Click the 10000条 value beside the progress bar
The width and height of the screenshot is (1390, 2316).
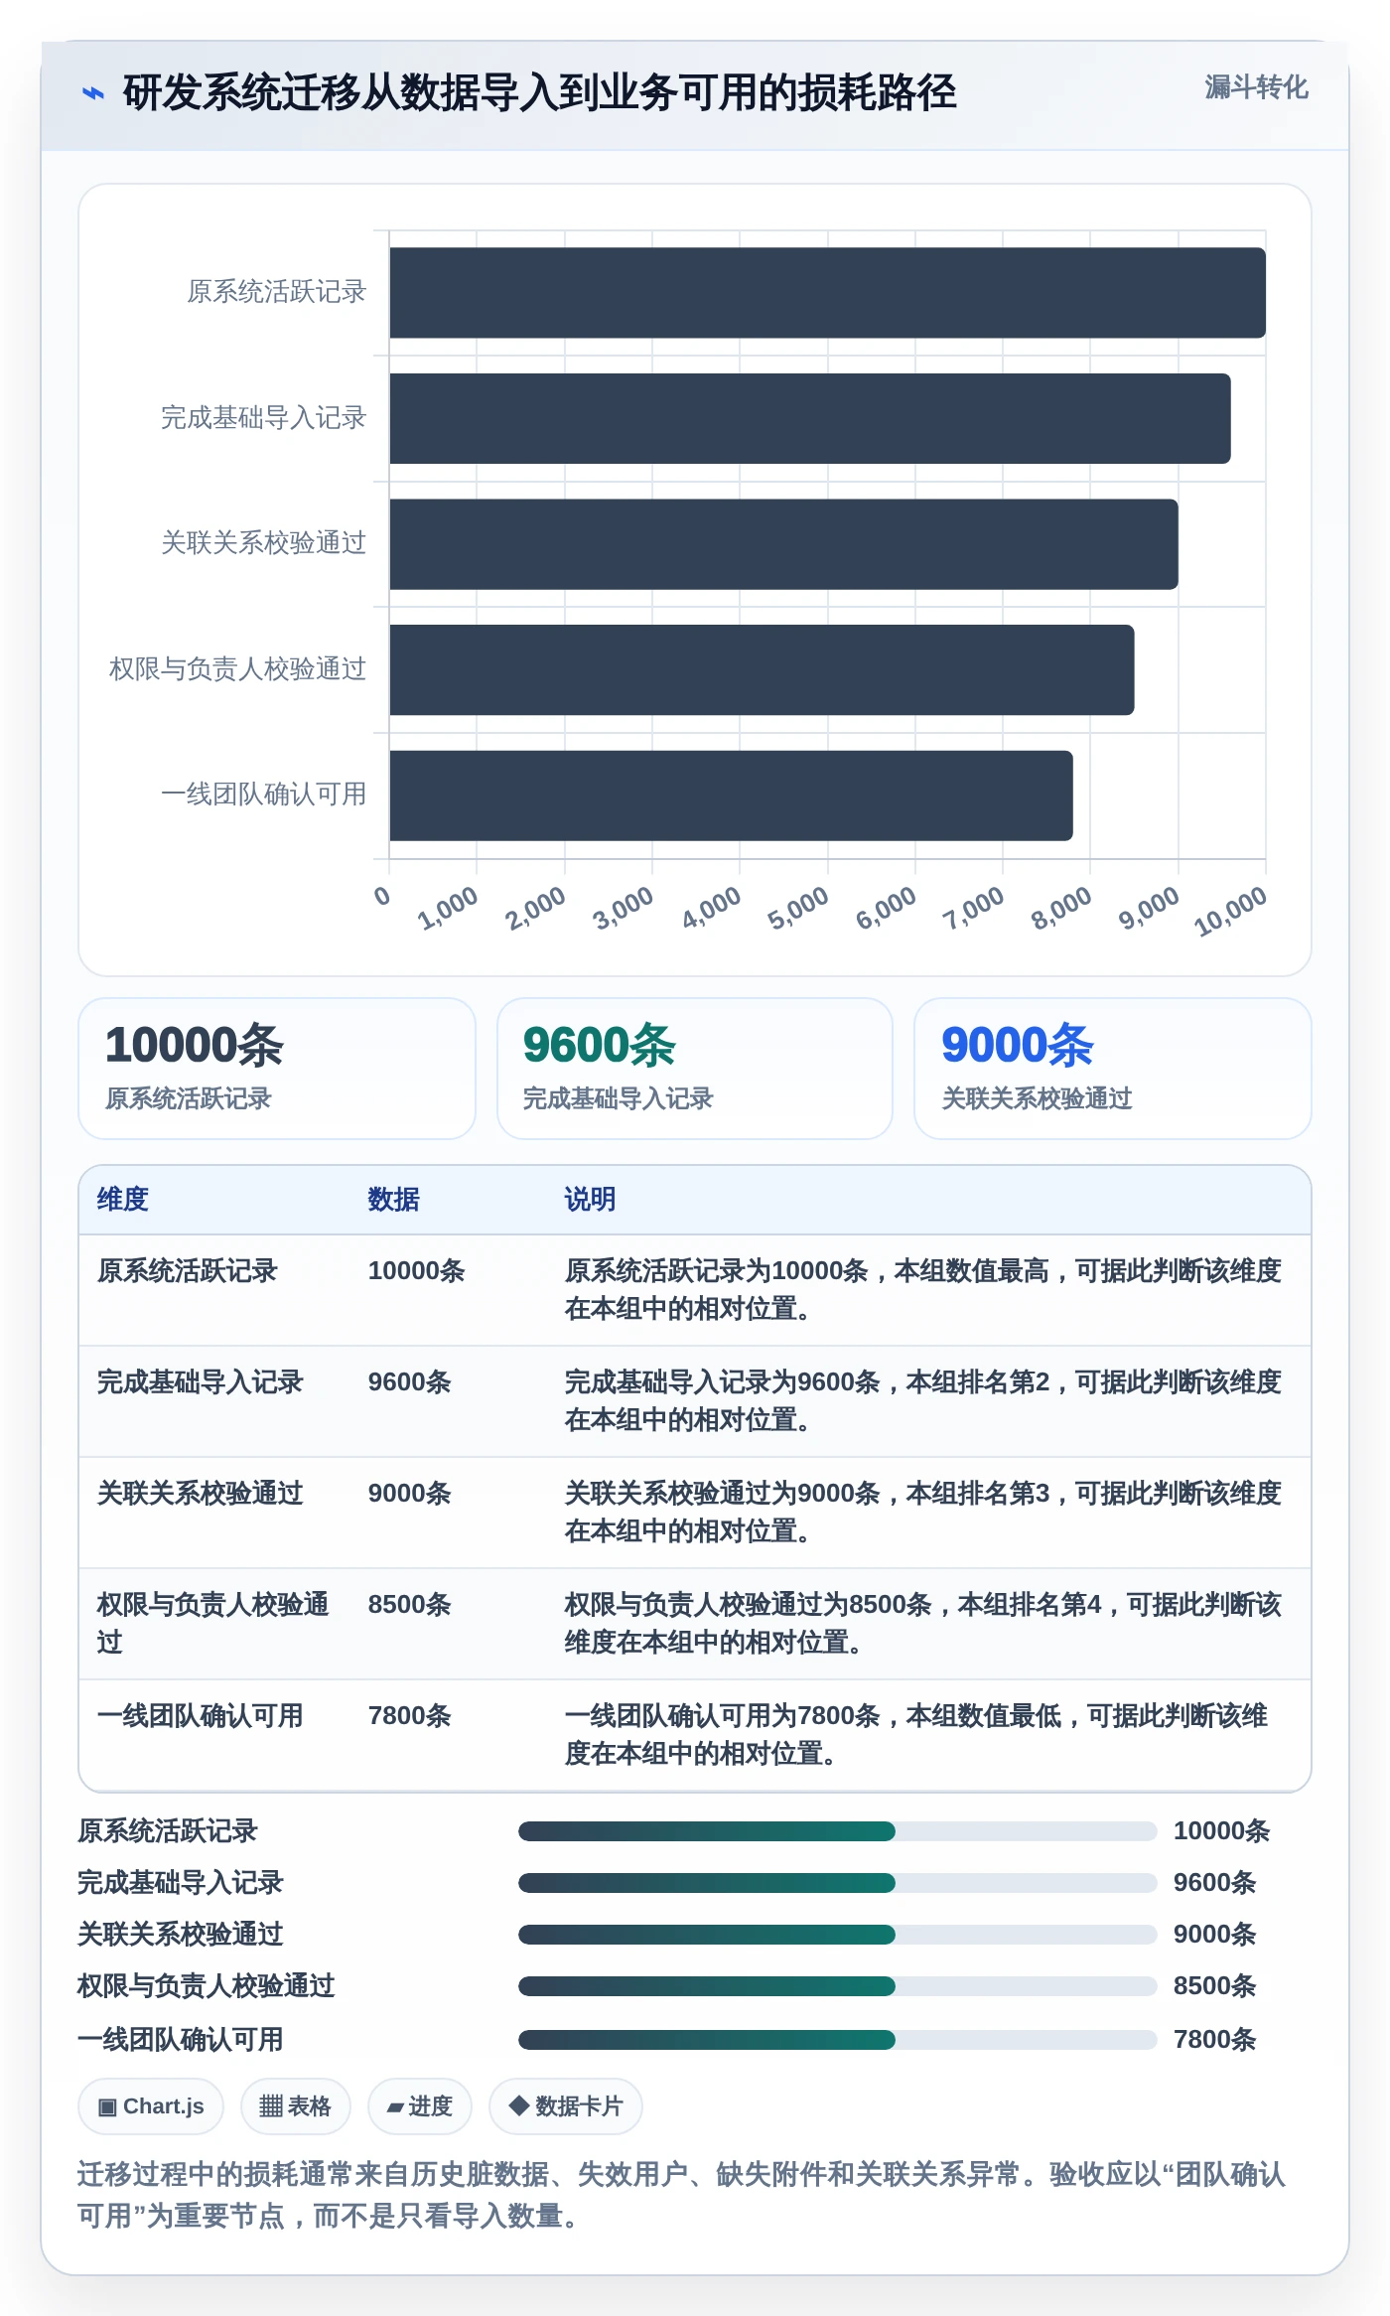[1221, 1830]
